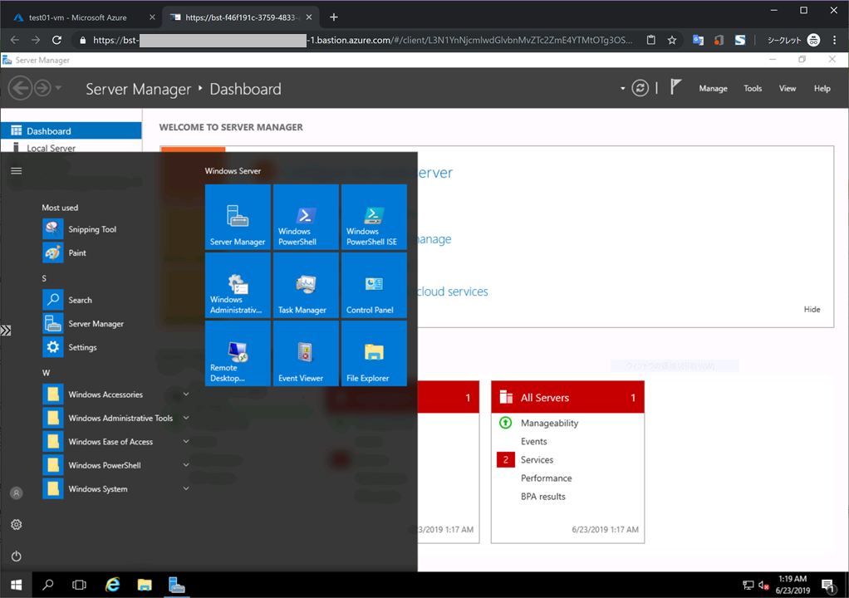Open the Chrome three-dot menu
Image resolution: width=849 pixels, height=598 pixels.
click(834, 40)
